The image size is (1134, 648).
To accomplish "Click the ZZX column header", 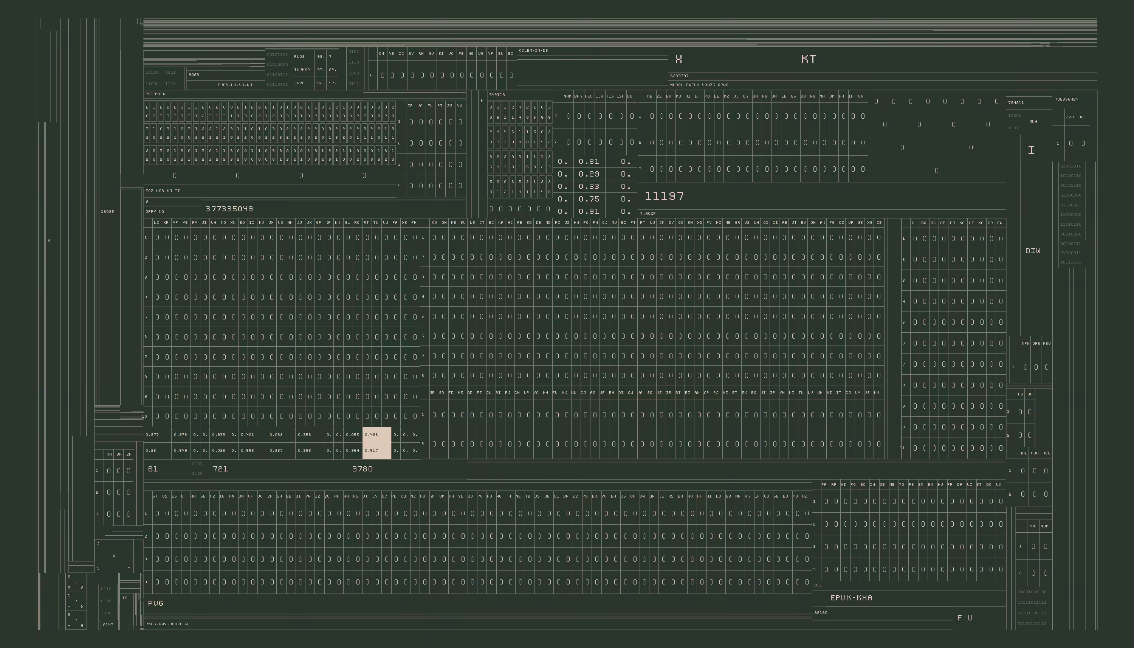I will tap(1070, 117).
